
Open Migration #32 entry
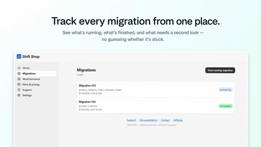pyautogui.click(x=156, y=106)
